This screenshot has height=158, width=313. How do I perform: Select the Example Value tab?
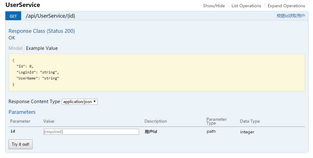click(42, 48)
